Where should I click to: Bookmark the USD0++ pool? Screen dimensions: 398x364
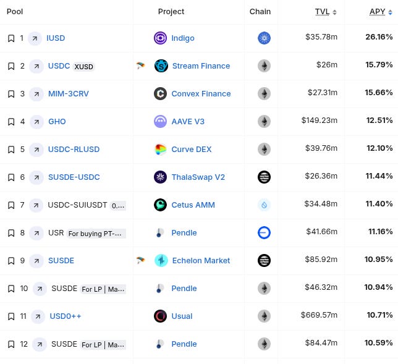click(x=11, y=316)
